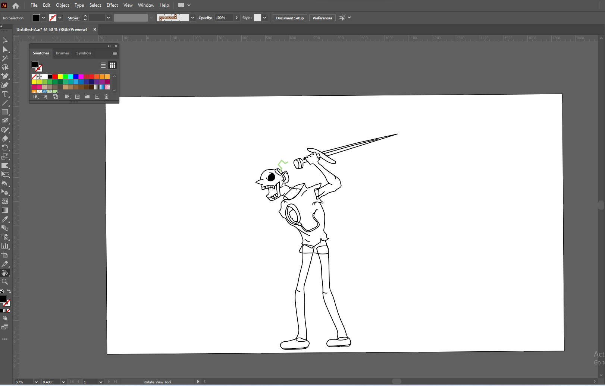Switch swatches to thumbnail grid view
The image size is (605, 386).
click(113, 65)
